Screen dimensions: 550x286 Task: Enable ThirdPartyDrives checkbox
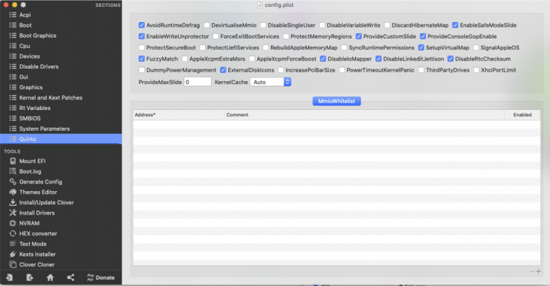tap(421, 70)
